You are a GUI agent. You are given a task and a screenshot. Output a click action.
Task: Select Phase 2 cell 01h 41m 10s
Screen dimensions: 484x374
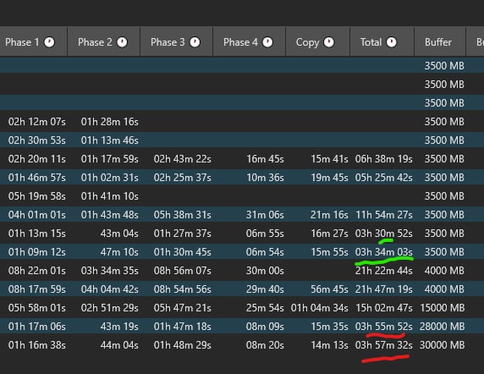[x=110, y=196]
